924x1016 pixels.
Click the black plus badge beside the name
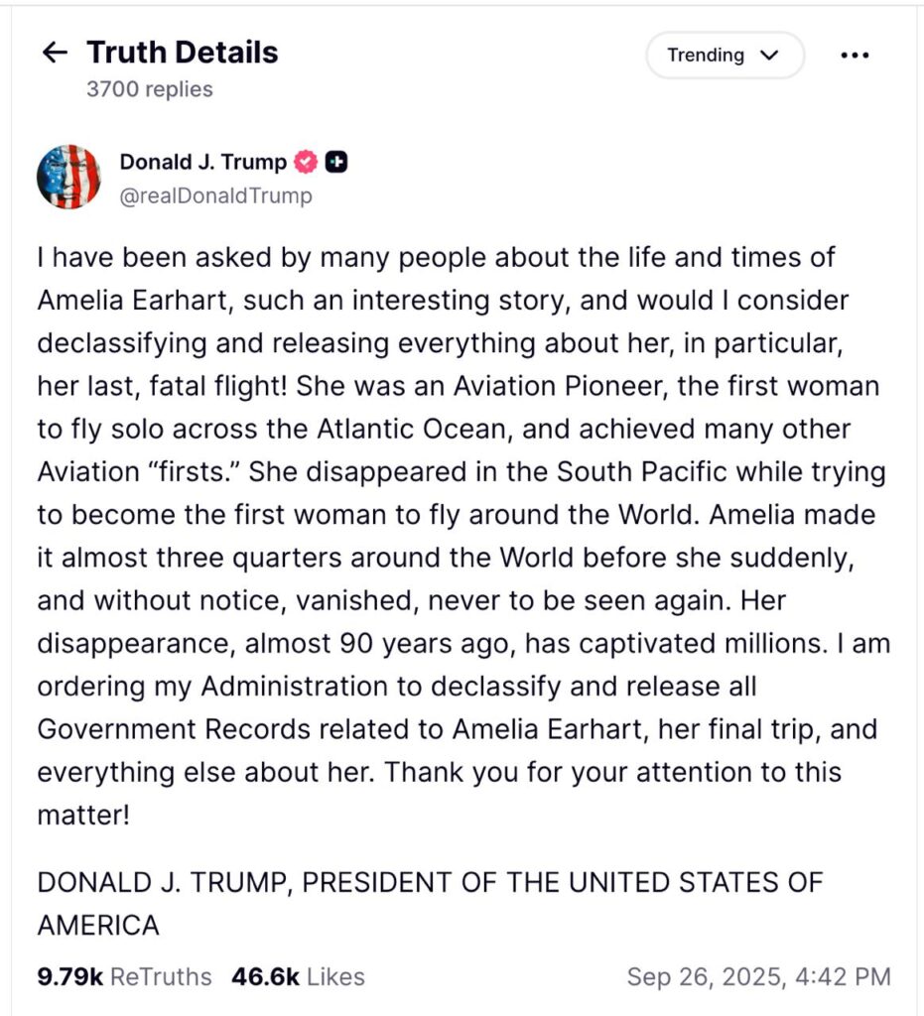(336, 162)
